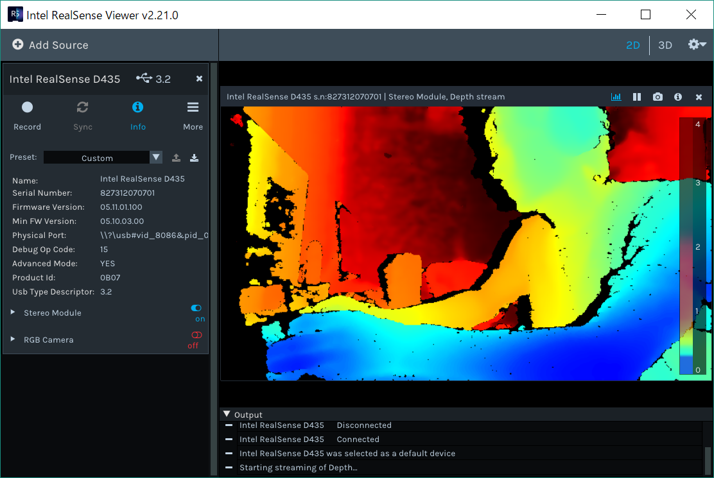The width and height of the screenshot is (714, 478).
Task: Save preset to file download icon
Action: 194,158
